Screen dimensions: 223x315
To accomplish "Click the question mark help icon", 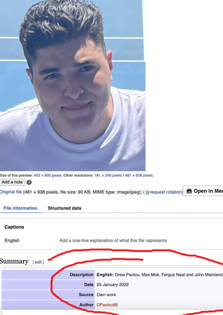I will click(x=29, y=182).
